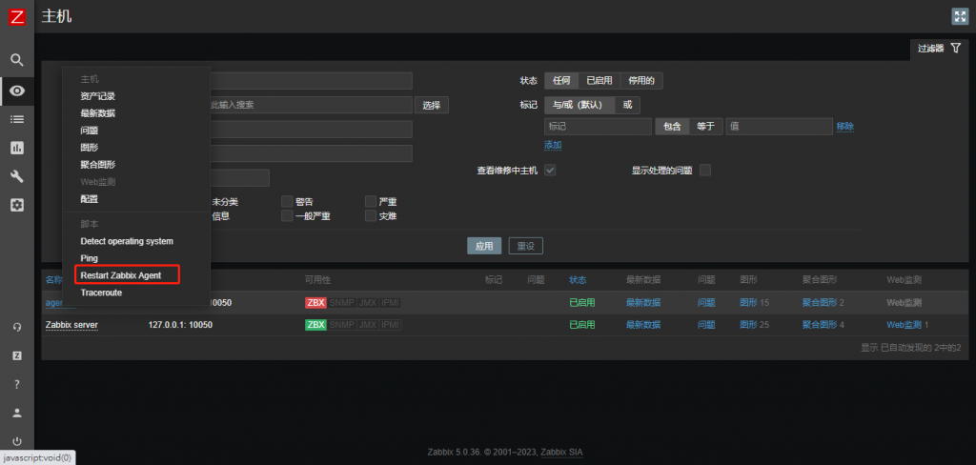976x465 pixels.
Task: Enable the 一般严重 severity checkbox
Action: 287,216
